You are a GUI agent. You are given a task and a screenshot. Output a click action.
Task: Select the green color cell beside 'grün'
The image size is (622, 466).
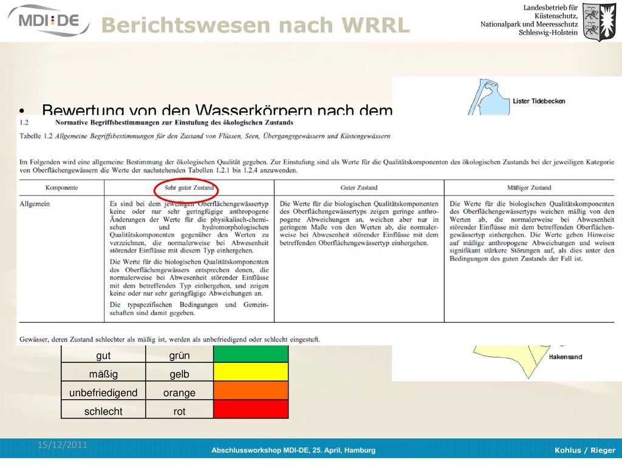[251, 354]
